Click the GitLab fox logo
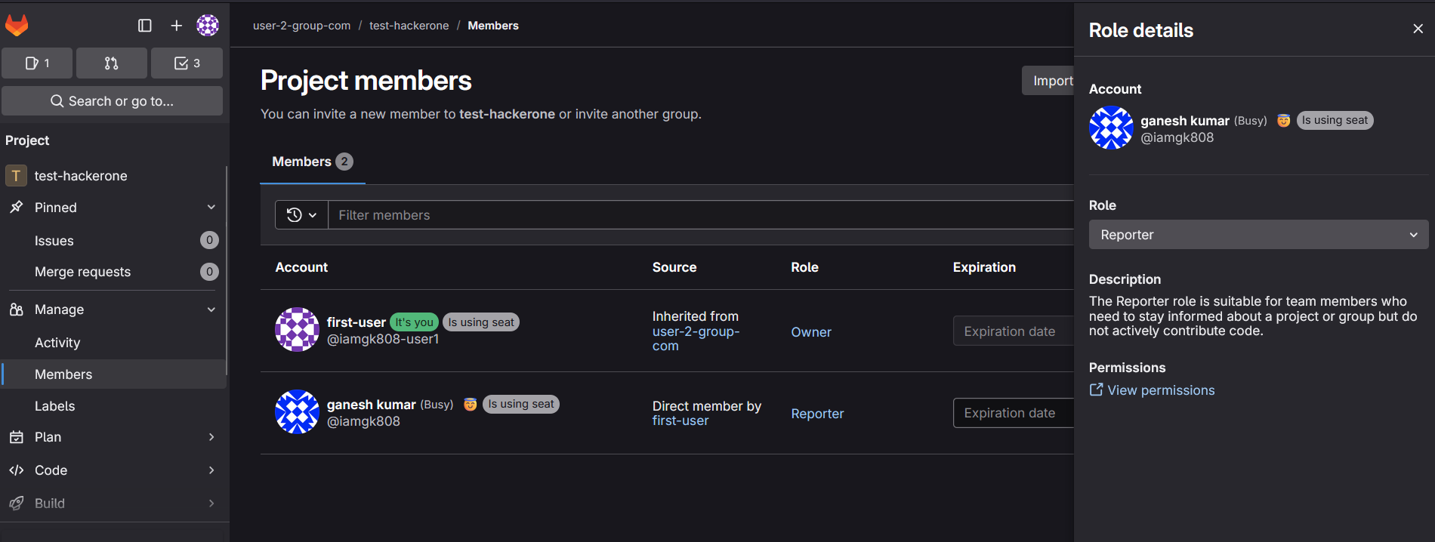 click(17, 26)
